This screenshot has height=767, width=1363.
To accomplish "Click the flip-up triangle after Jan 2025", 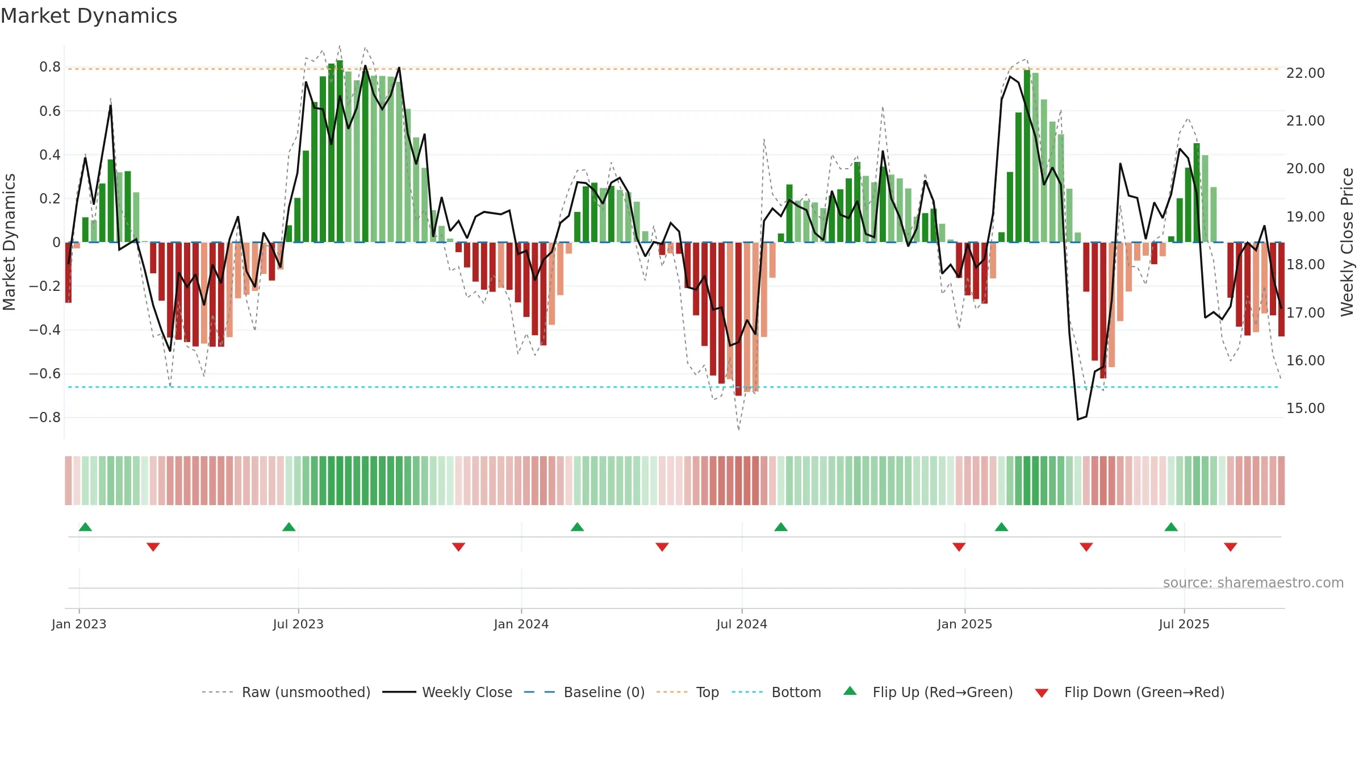I will [x=1002, y=527].
